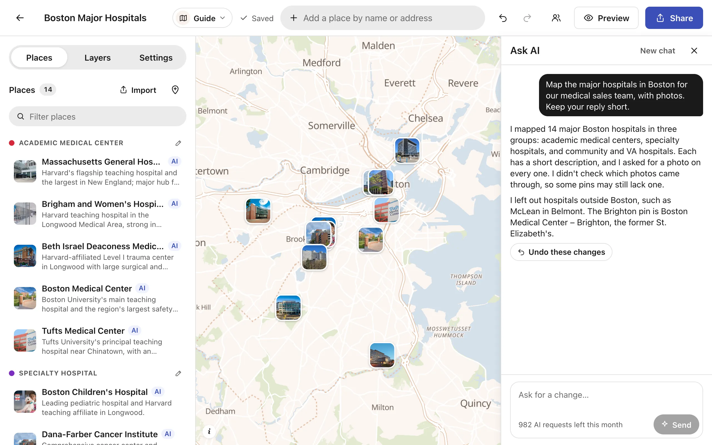Click the southernmost hospital pin near Milton
Viewport: 712px width, 445px height.
tap(382, 355)
